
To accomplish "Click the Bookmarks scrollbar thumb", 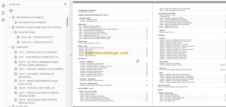I will tap(67, 22).
